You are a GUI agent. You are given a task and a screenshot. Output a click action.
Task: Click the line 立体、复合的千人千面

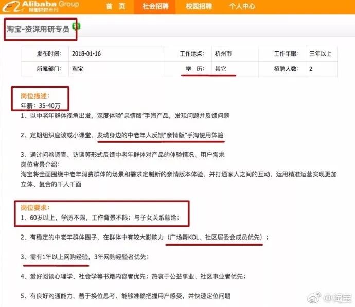[x=51, y=184]
